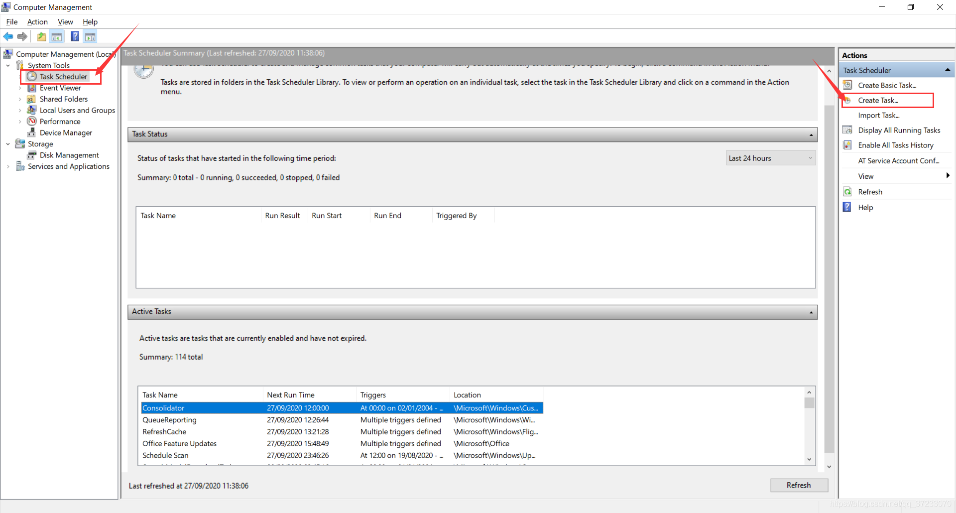Image resolution: width=956 pixels, height=513 pixels.
Task: Click the Device Manager icon
Action: [32, 132]
